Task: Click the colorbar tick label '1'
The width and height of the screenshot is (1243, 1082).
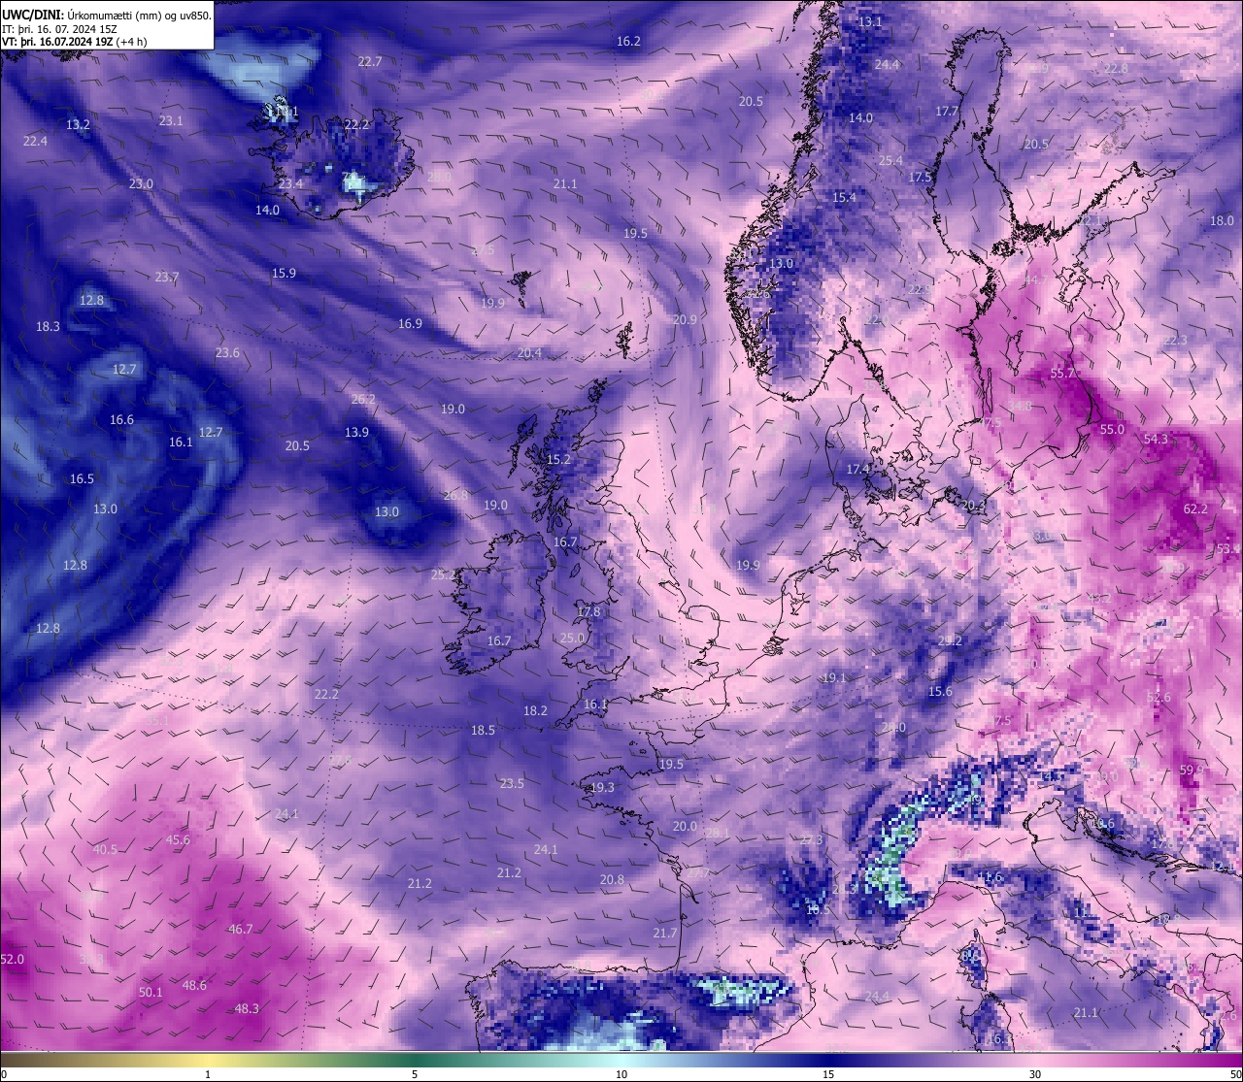Action: [208, 1074]
